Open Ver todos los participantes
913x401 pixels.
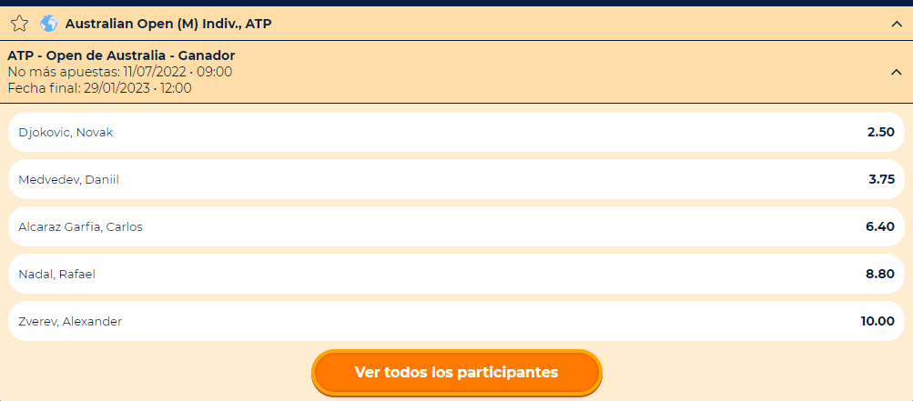click(457, 373)
